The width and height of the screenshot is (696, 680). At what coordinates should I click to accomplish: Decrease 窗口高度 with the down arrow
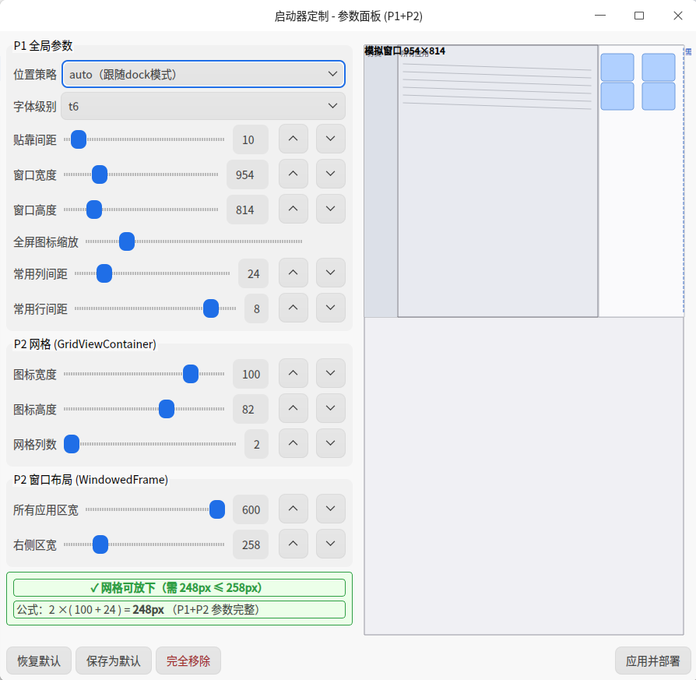[331, 210]
